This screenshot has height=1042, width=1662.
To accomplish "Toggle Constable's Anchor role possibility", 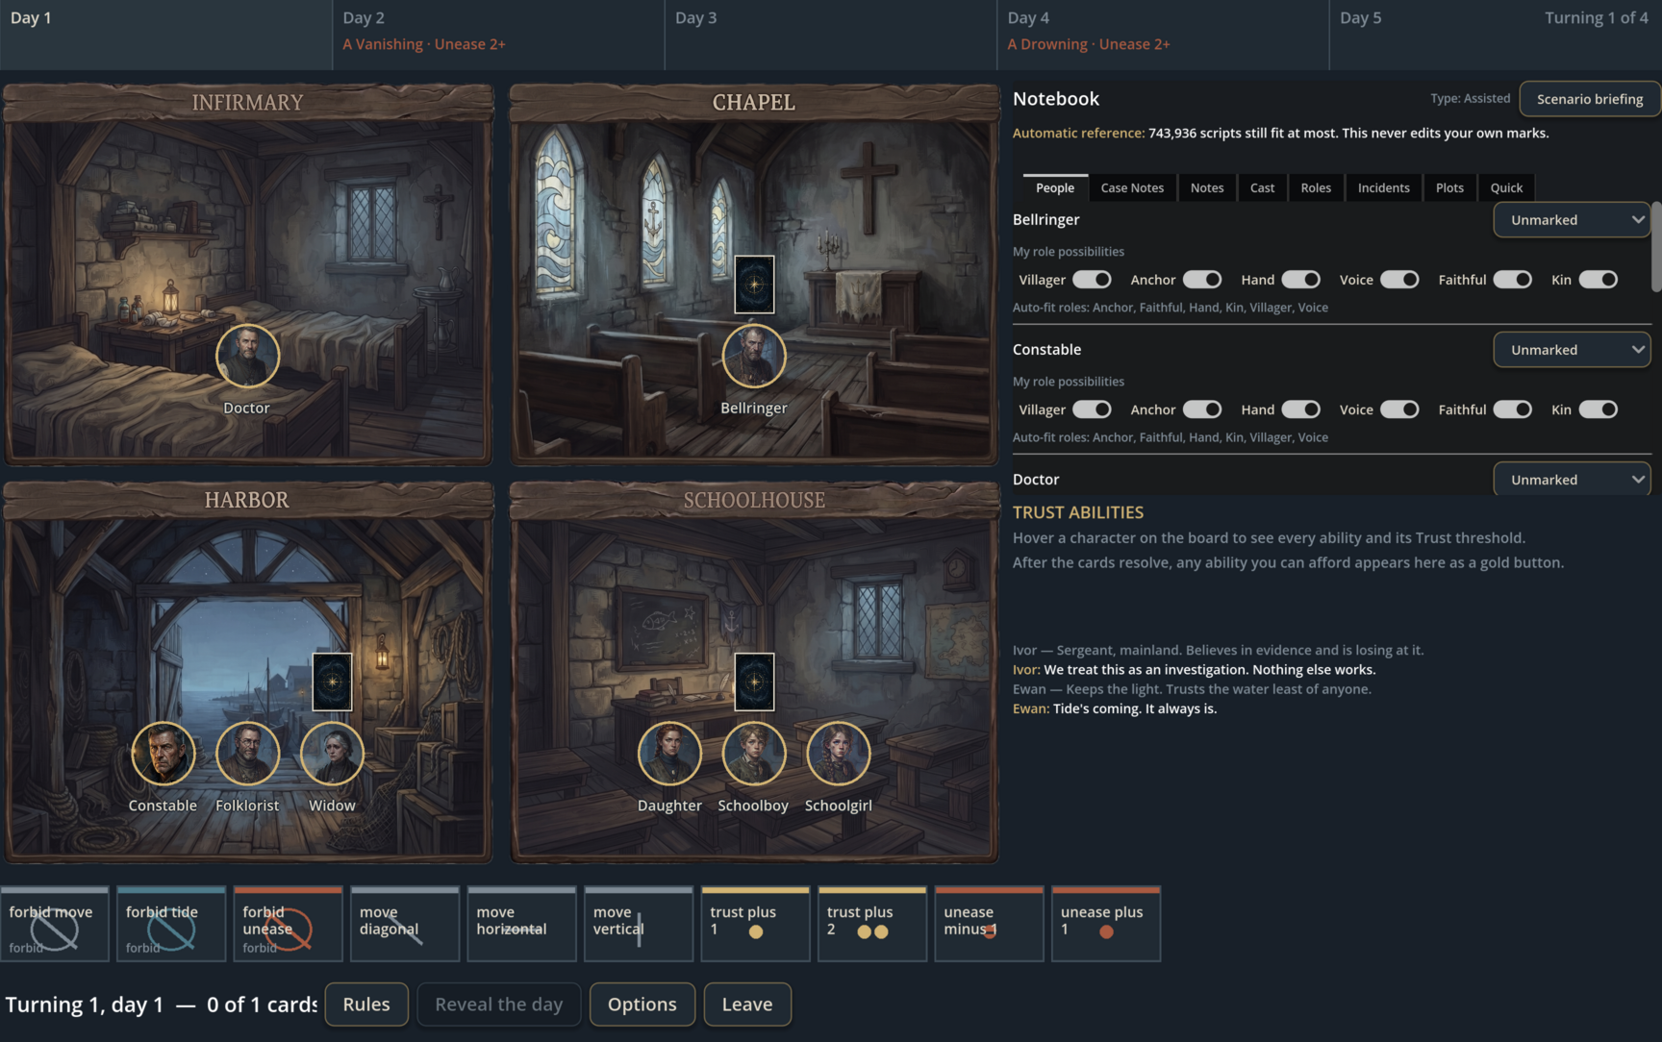I will [1202, 409].
